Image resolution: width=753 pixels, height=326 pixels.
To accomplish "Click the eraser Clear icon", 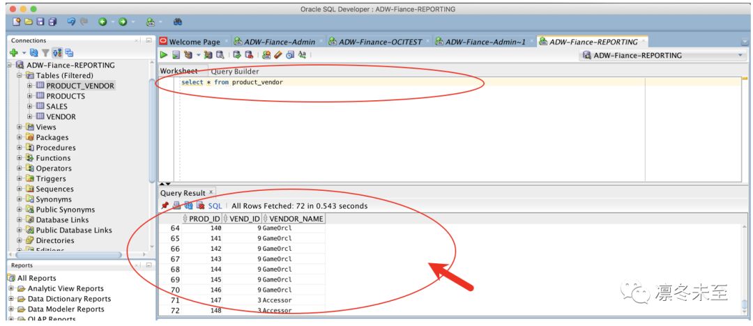I will click(278, 55).
